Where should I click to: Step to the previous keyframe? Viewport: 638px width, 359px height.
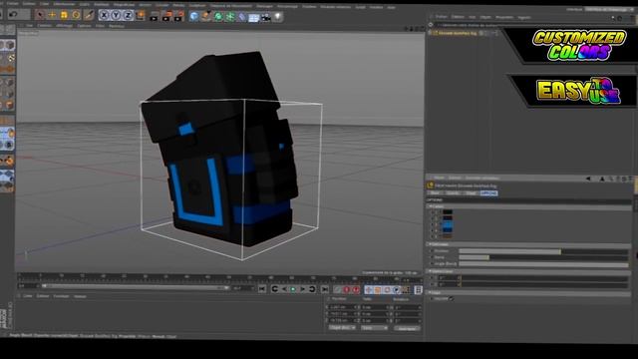pos(275,289)
